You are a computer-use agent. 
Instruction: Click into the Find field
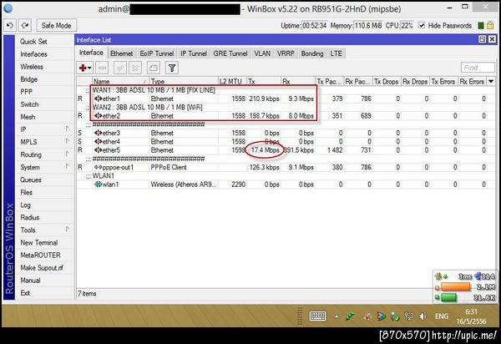coord(478,68)
